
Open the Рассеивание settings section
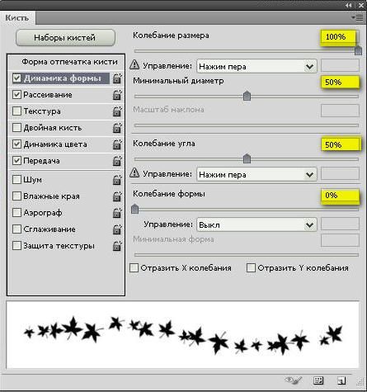(x=48, y=95)
